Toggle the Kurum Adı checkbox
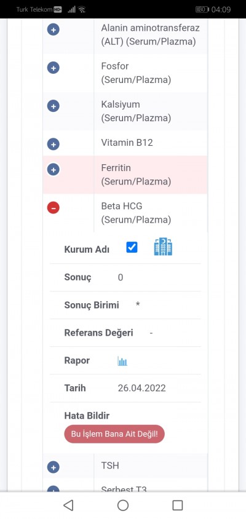The width and height of the screenshot is (246, 519). pos(132,247)
